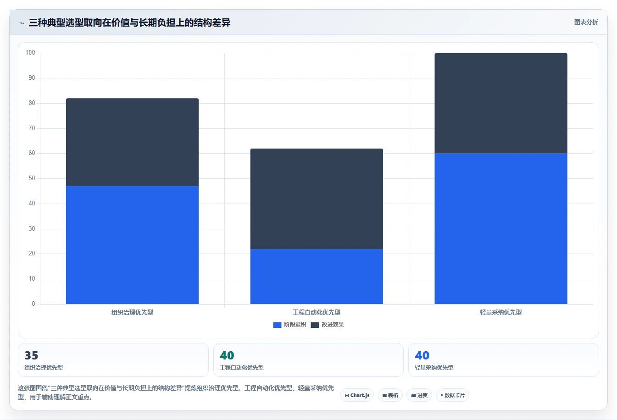Click the dark segment of 轻量采纳优先型 bar
The width and height of the screenshot is (617, 420).
coord(501,103)
